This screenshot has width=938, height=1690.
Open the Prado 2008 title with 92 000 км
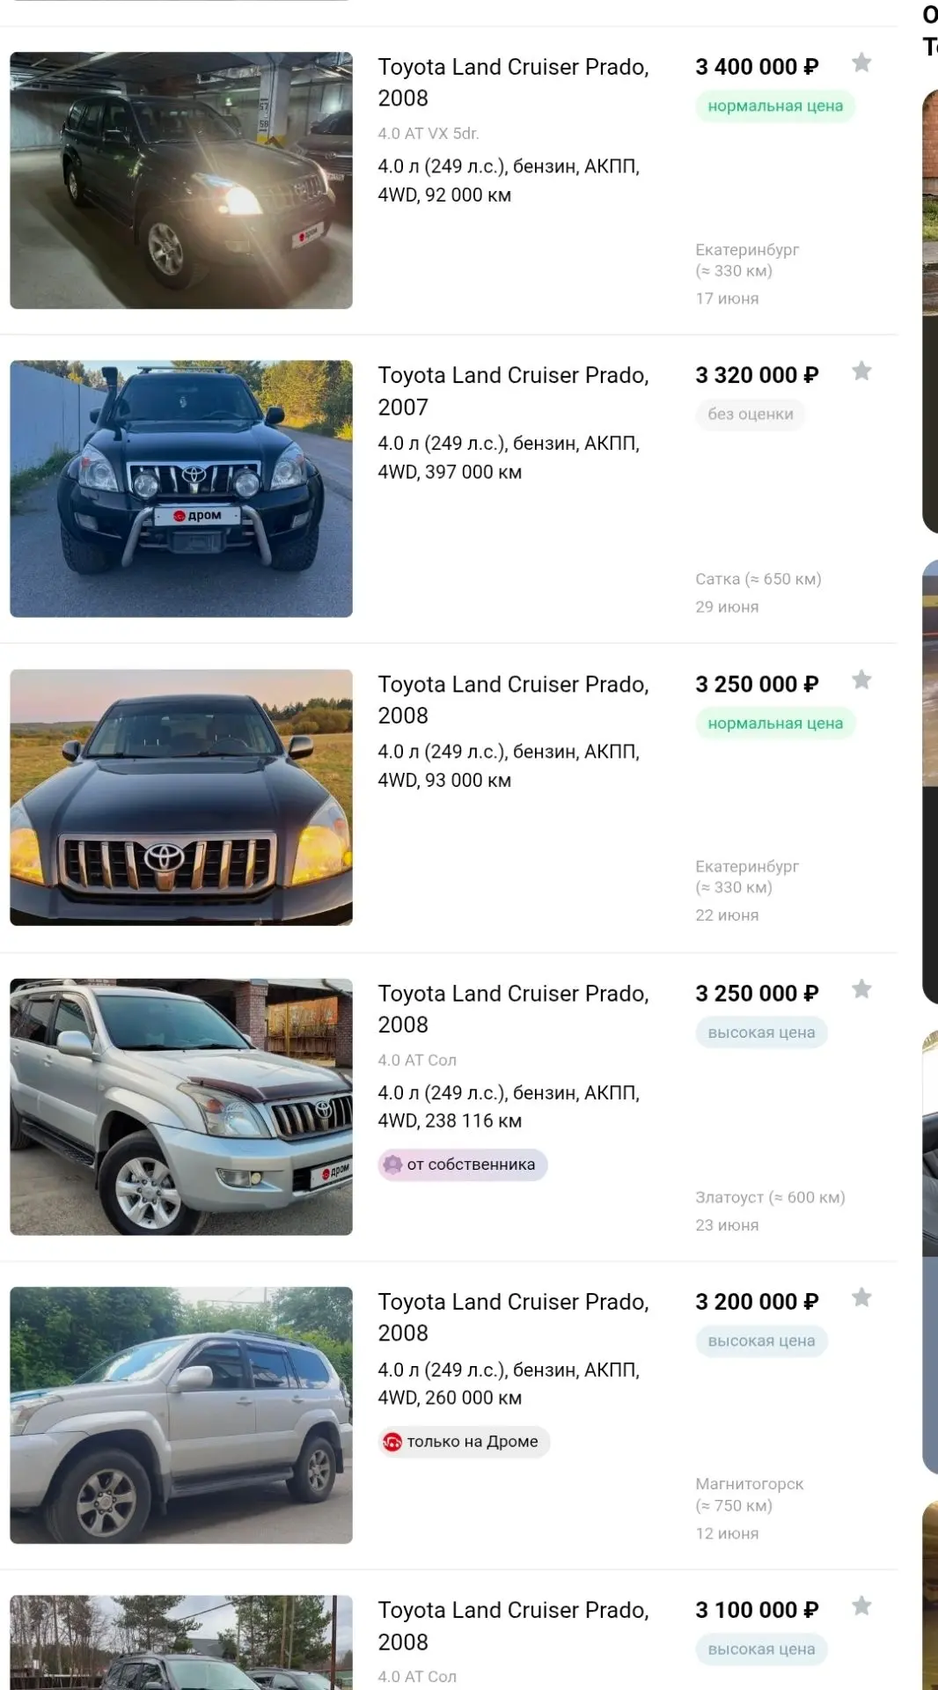pyautogui.click(x=513, y=83)
